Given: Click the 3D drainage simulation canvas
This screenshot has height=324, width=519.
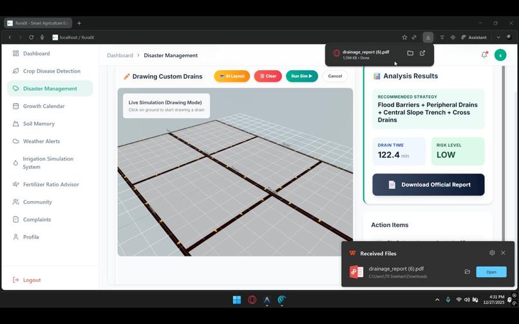Looking at the screenshot, I should pyautogui.click(x=235, y=172).
